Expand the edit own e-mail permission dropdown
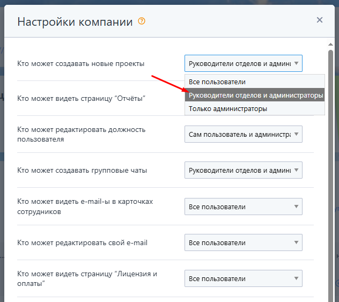The height and width of the screenshot is (302, 339). click(x=243, y=242)
